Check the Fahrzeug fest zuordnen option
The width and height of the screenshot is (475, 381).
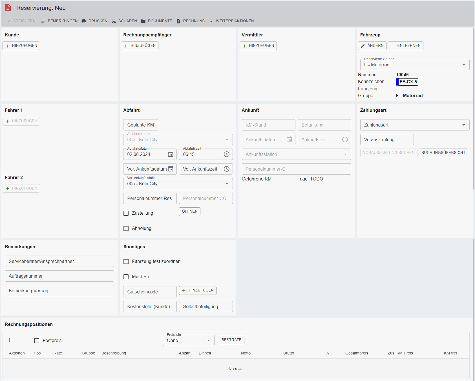126,262
